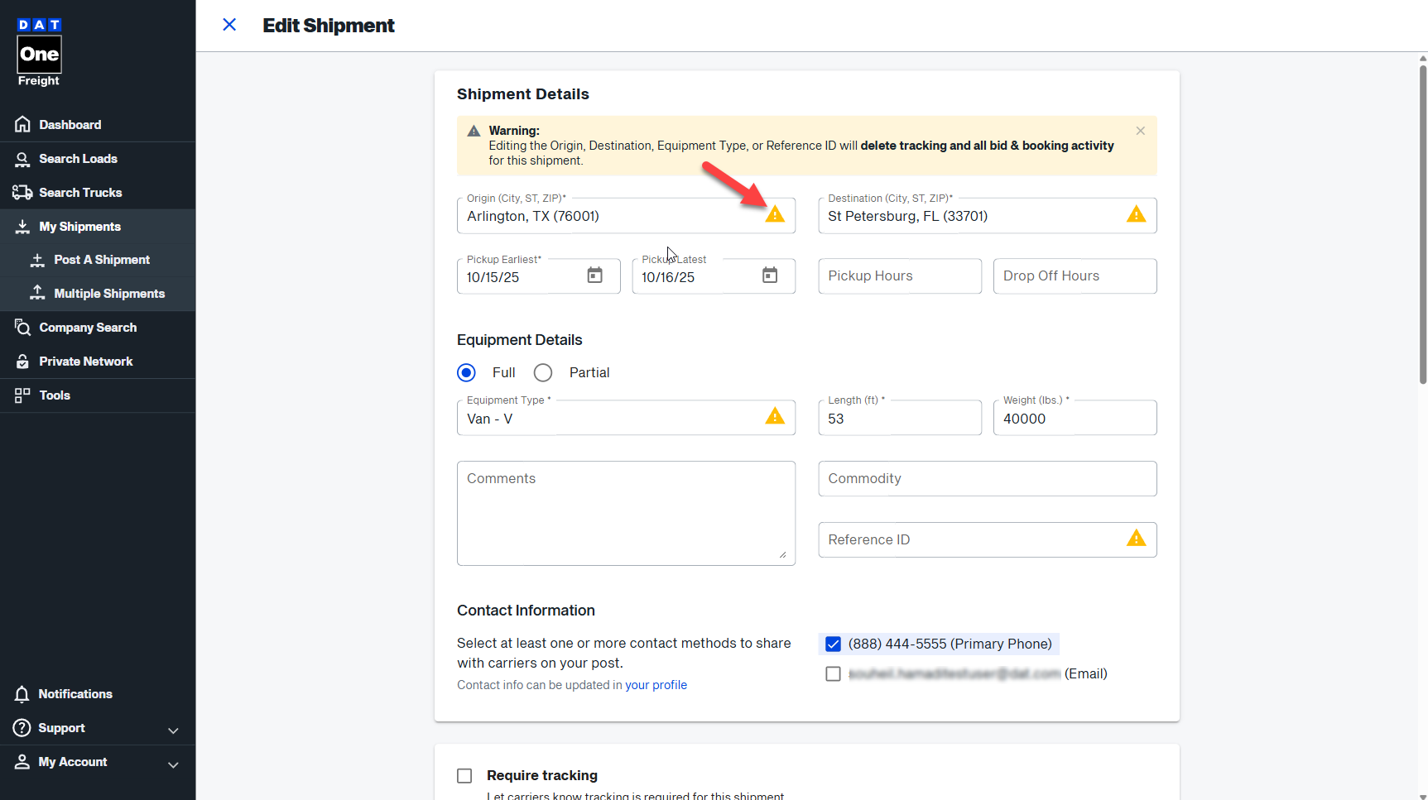
Task: Expand the My Account menu chevron
Action: (x=173, y=764)
